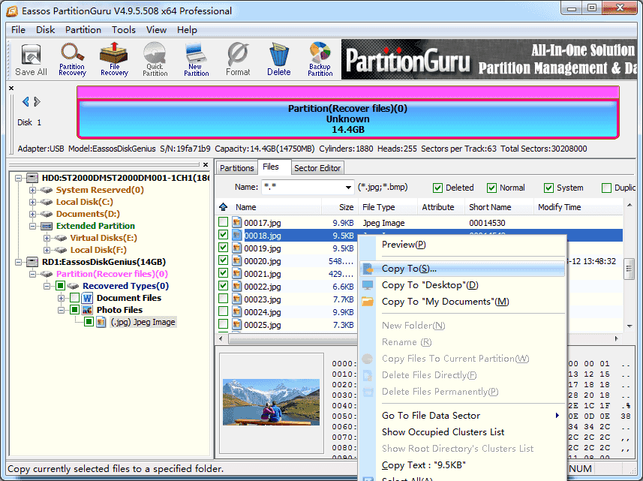Viewport: 643px width, 481px height.
Task: Toggle the Document Files checkbox in tree
Action: tap(74, 298)
